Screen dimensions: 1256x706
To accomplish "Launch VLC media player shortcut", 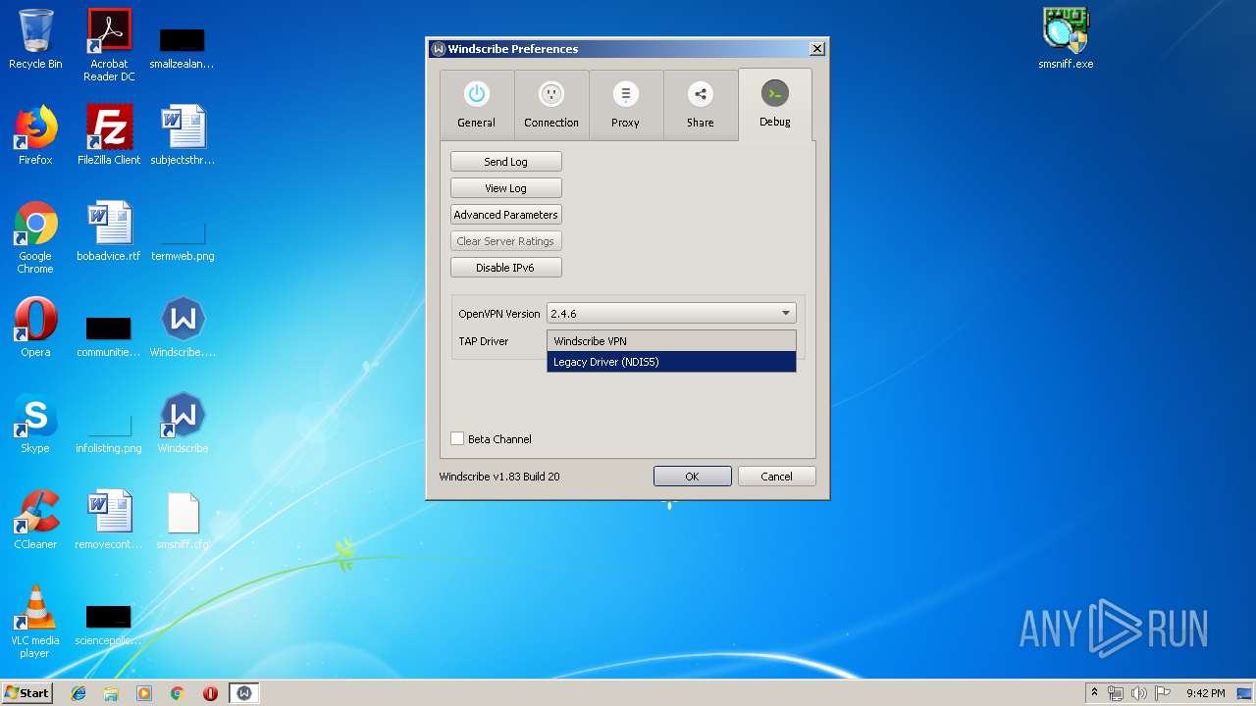I will tap(35, 622).
